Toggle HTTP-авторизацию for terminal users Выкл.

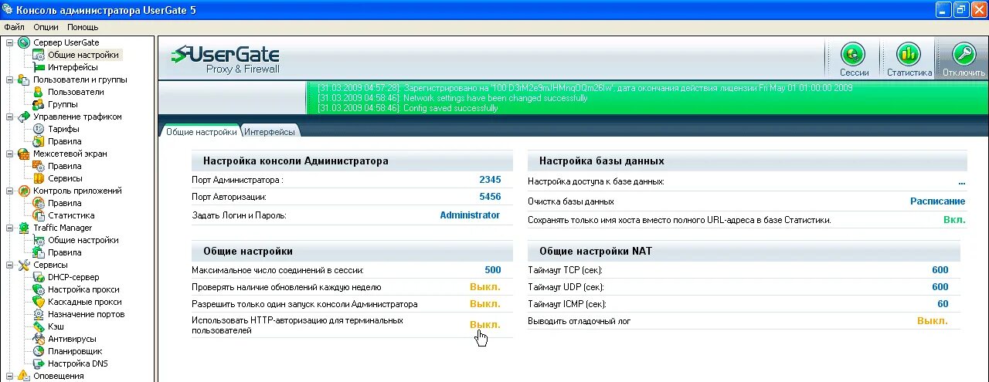[x=485, y=325]
